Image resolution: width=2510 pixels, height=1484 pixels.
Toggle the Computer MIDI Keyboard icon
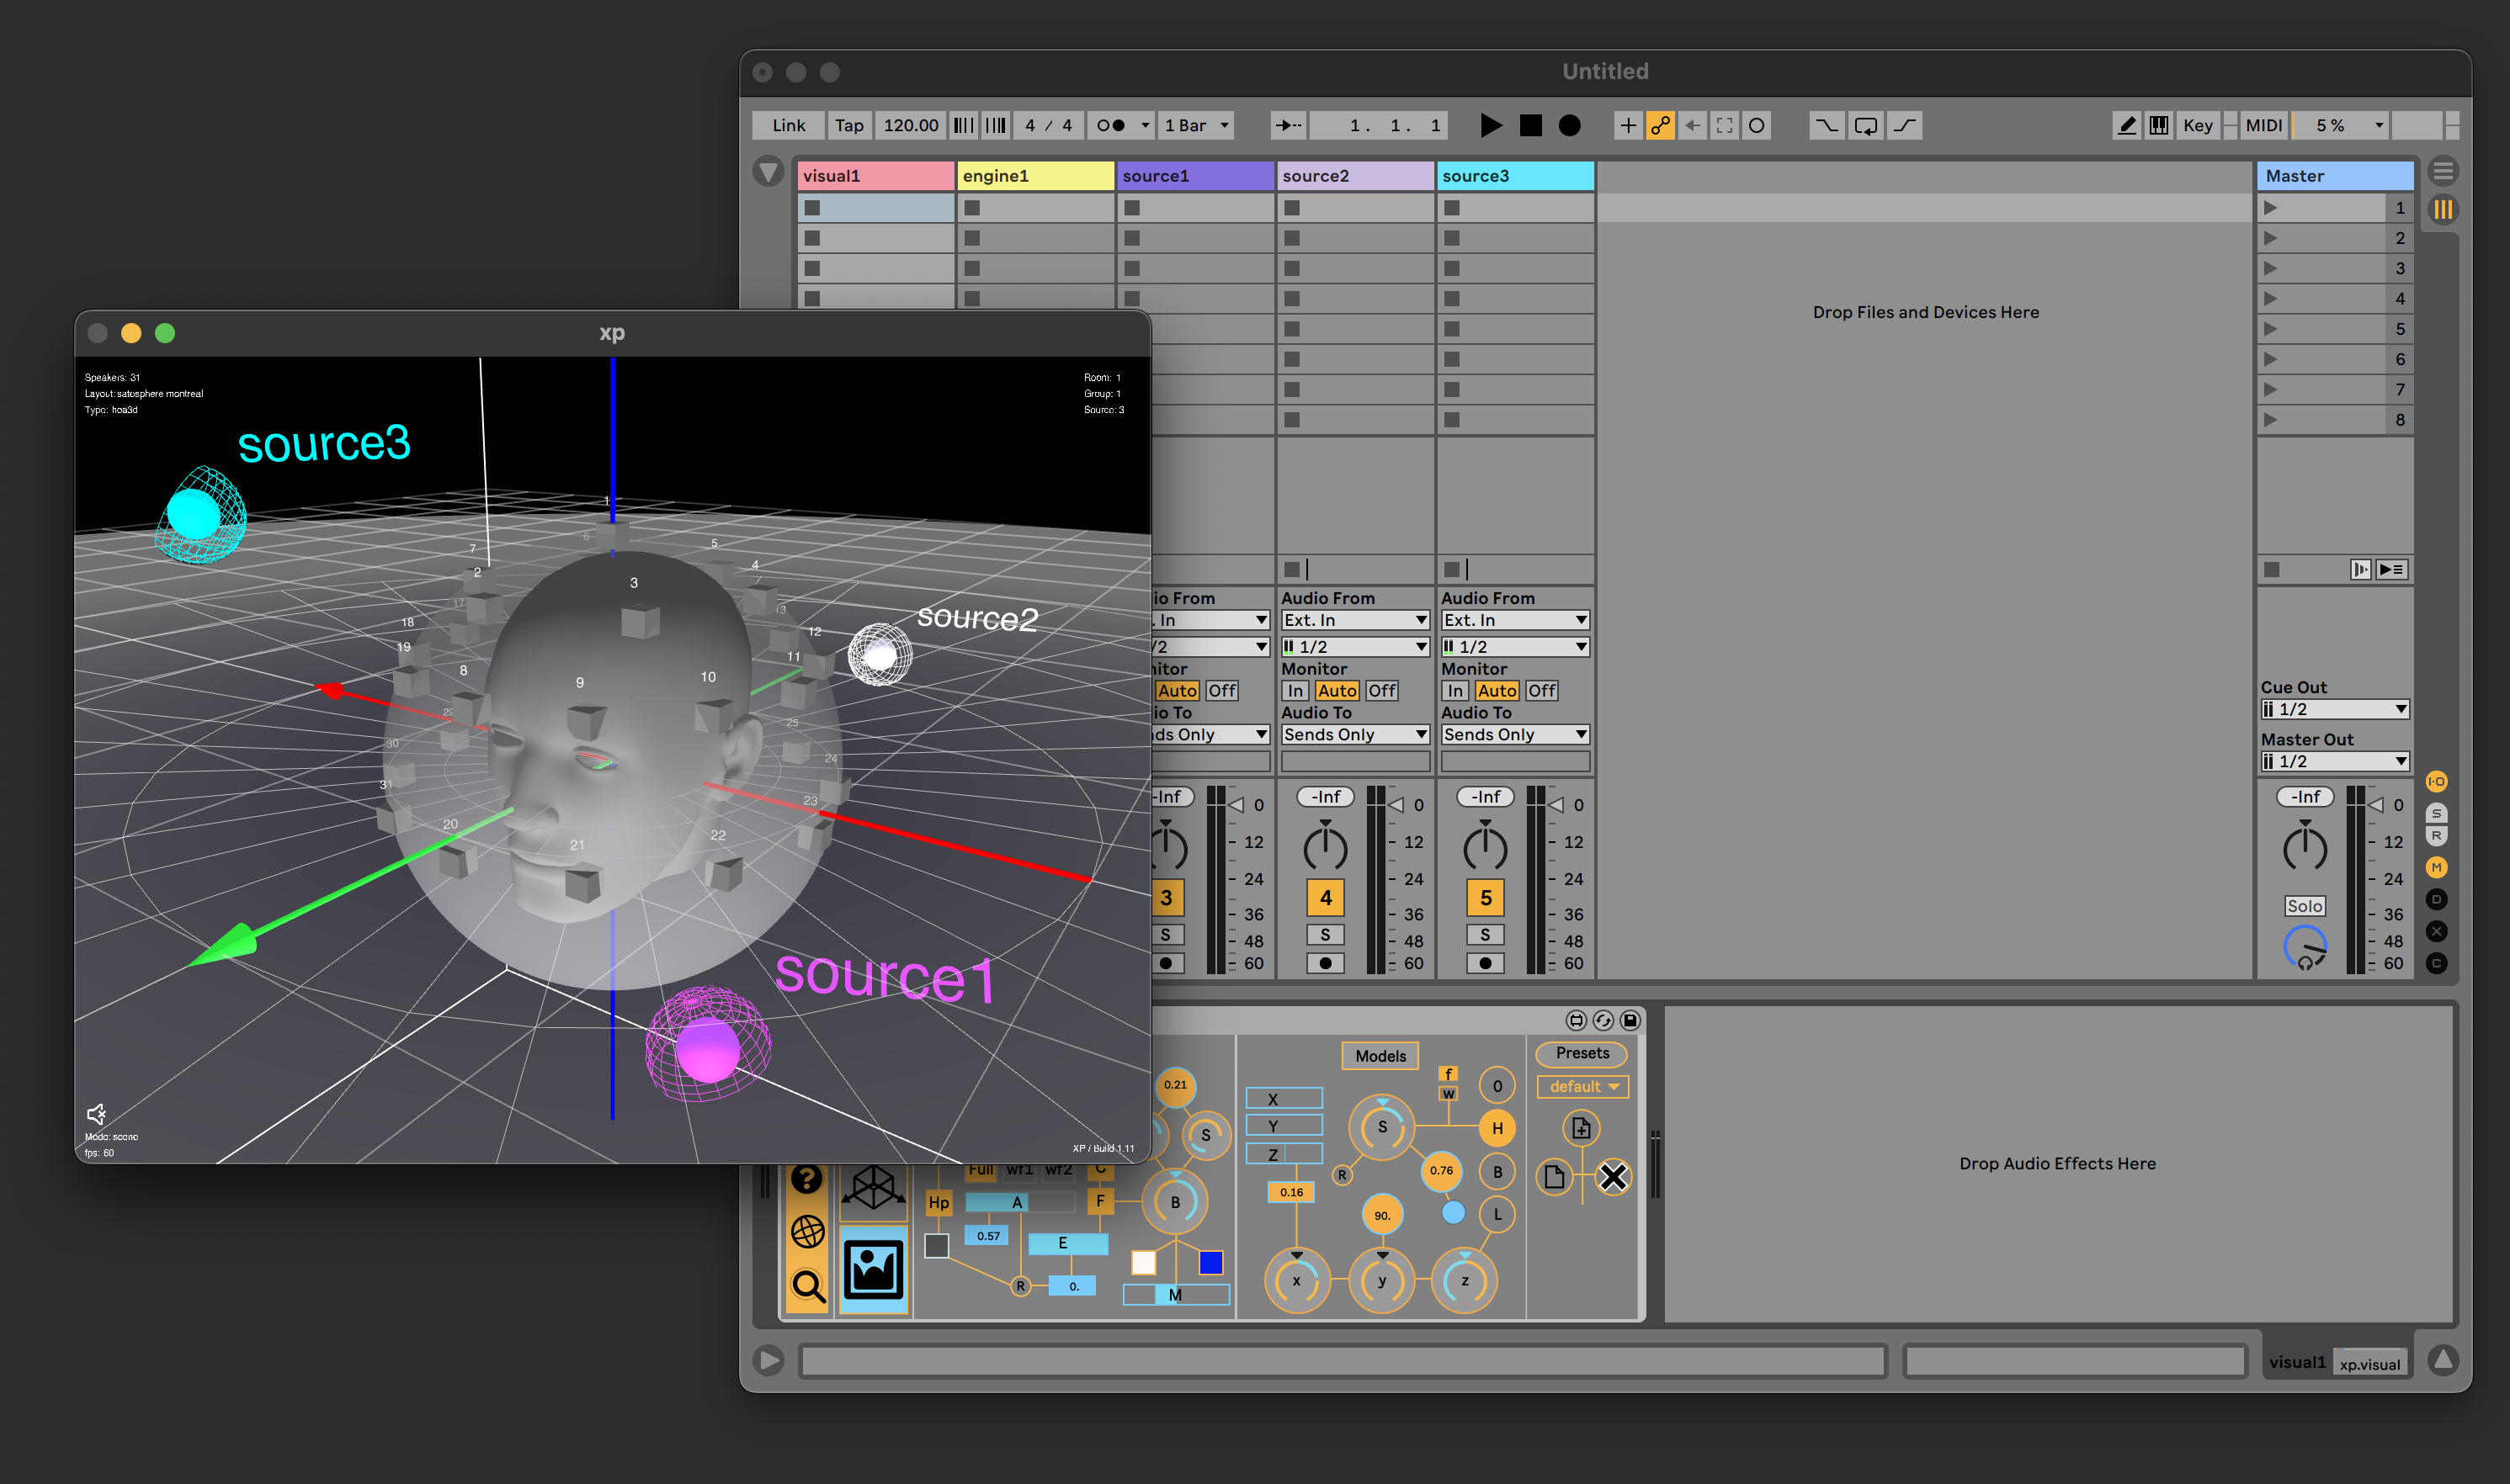[x=2159, y=125]
